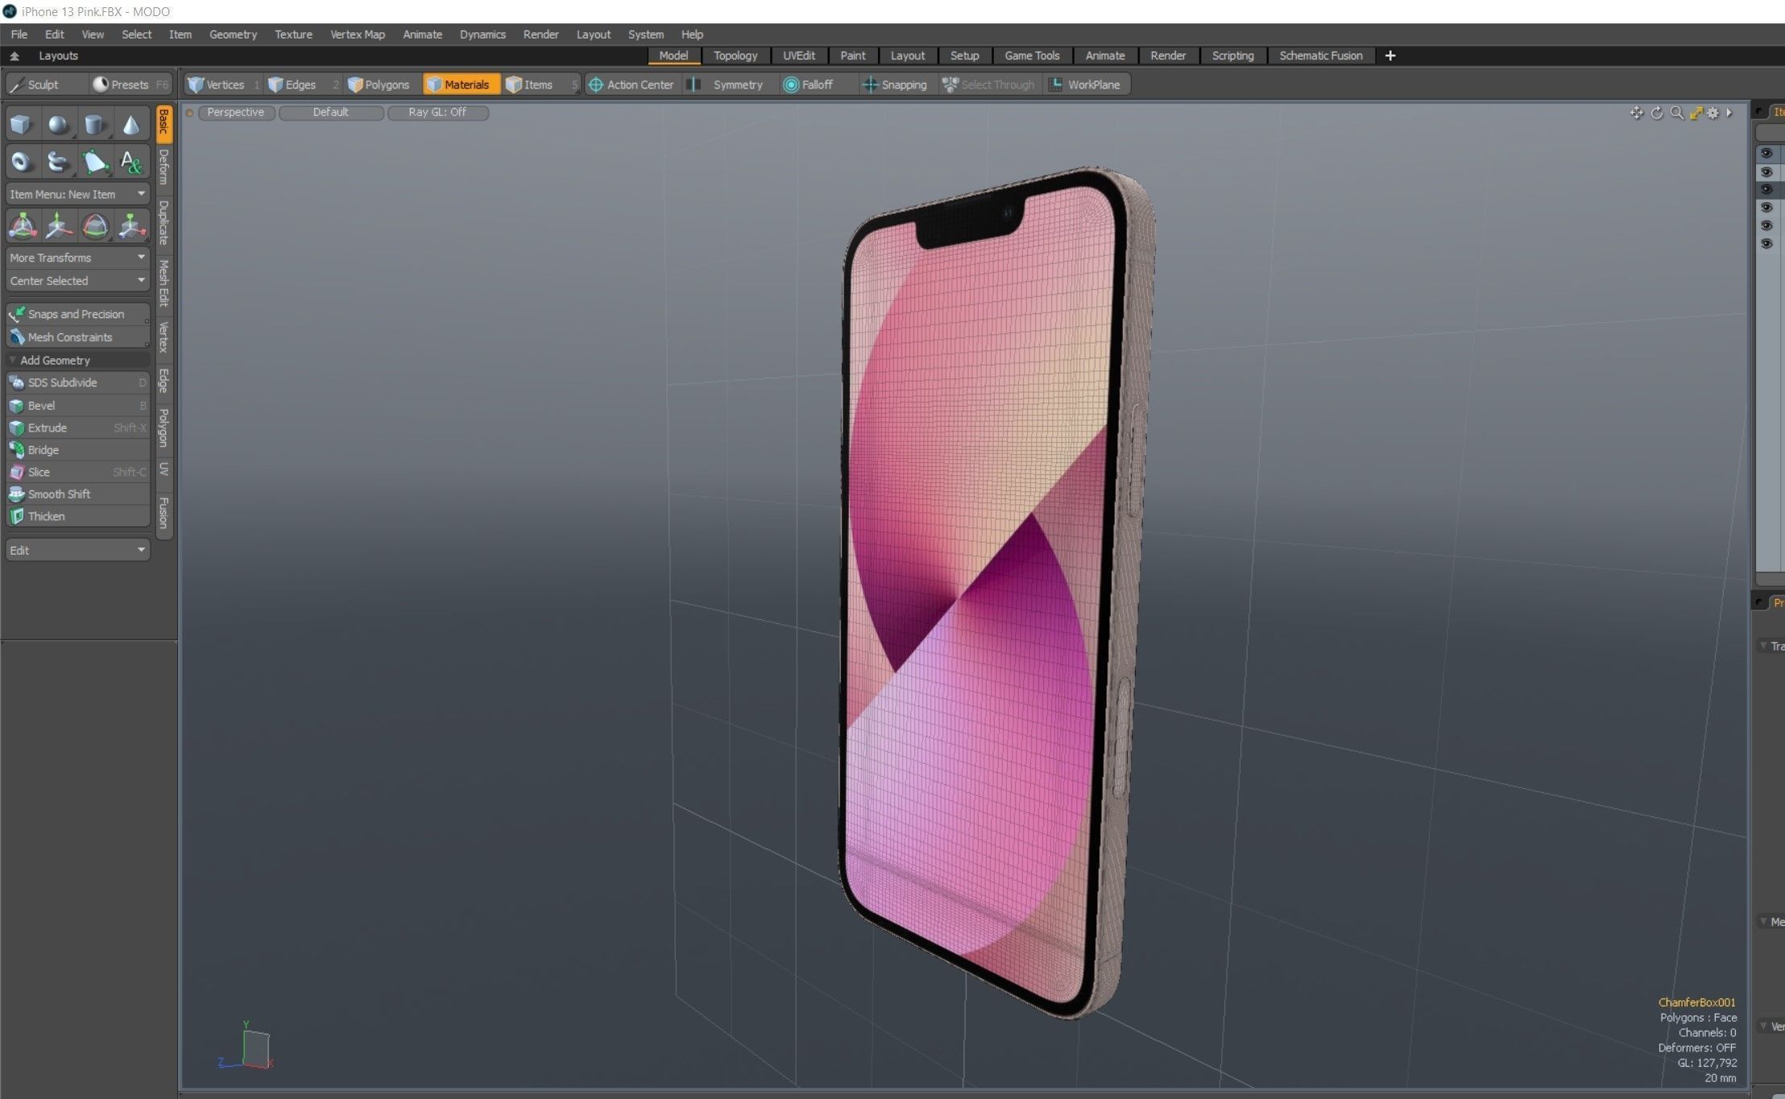This screenshot has height=1099, width=1785.
Task: Collapse layouts with the up-arrow icon
Action: (14, 56)
